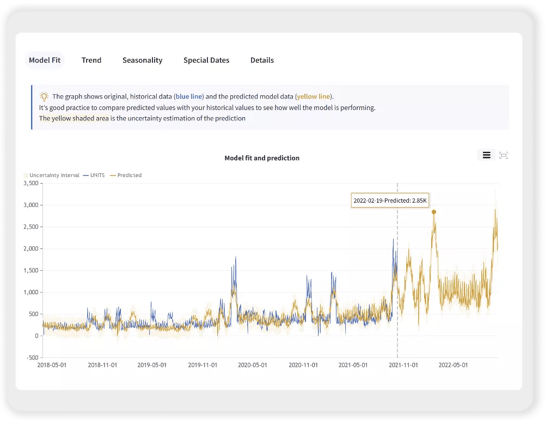Expand the chart to fullscreen
The height and width of the screenshot is (426, 557).
click(503, 155)
